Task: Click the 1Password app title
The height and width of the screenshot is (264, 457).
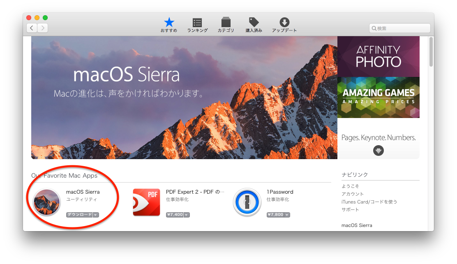Action: [x=280, y=192]
